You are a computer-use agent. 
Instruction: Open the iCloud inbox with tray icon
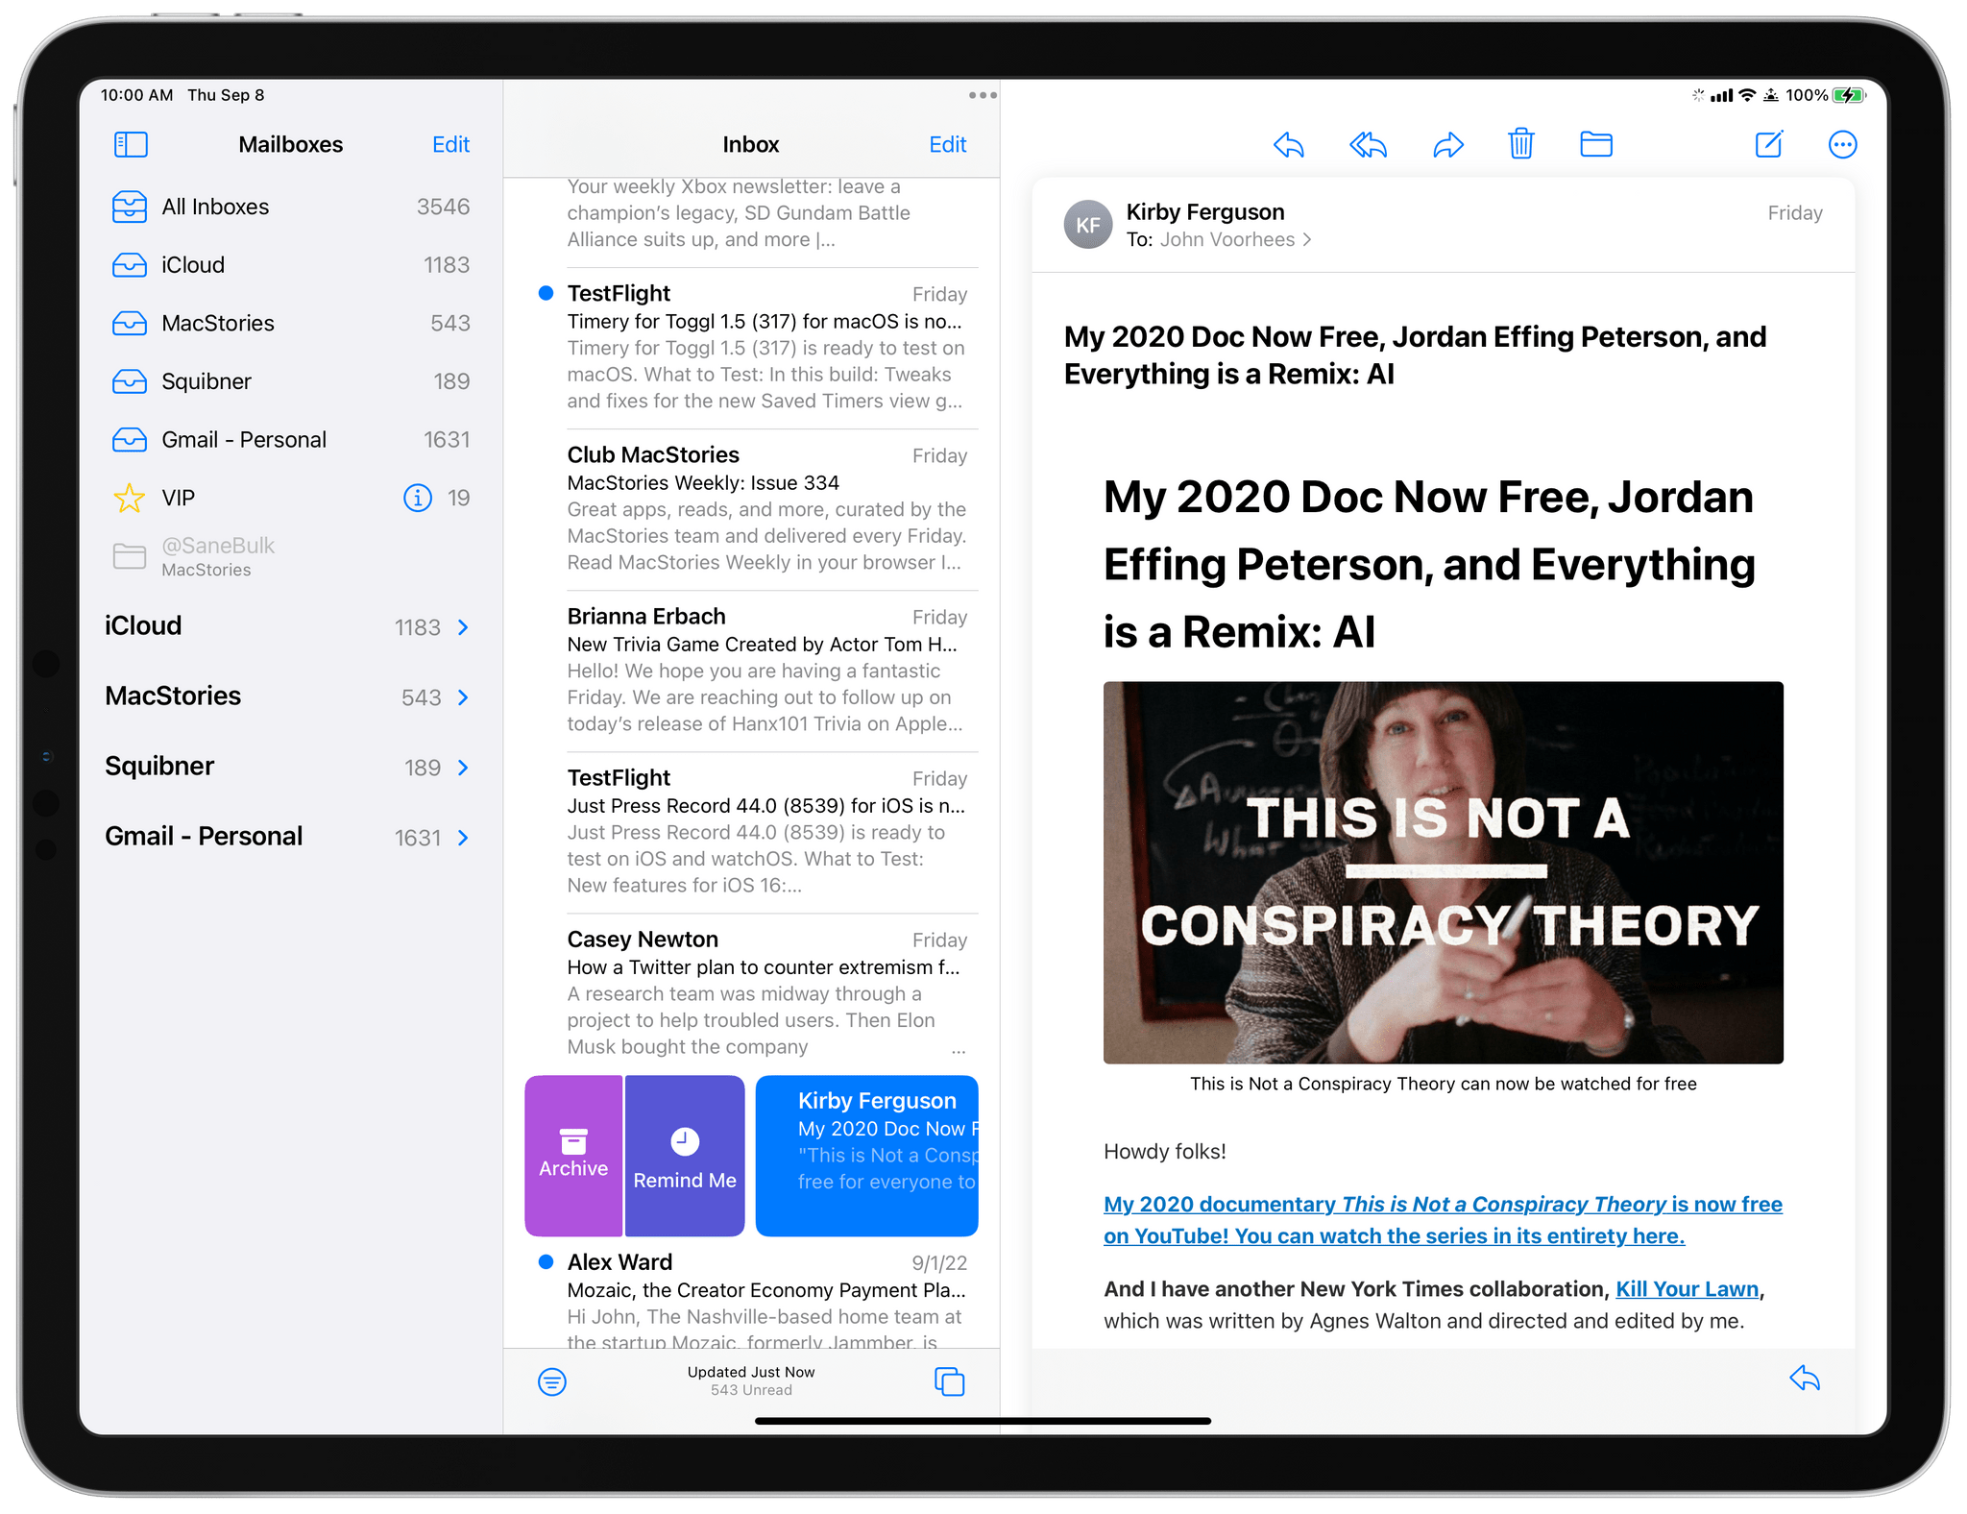pyautogui.click(x=291, y=264)
